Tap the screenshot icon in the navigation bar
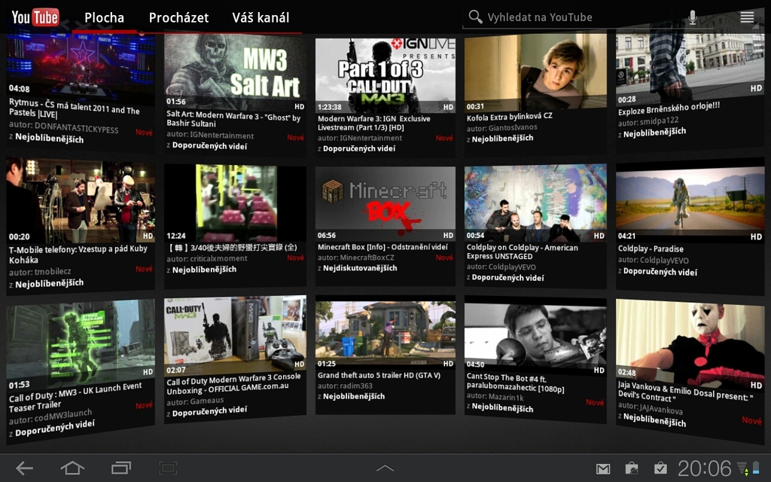 point(167,467)
